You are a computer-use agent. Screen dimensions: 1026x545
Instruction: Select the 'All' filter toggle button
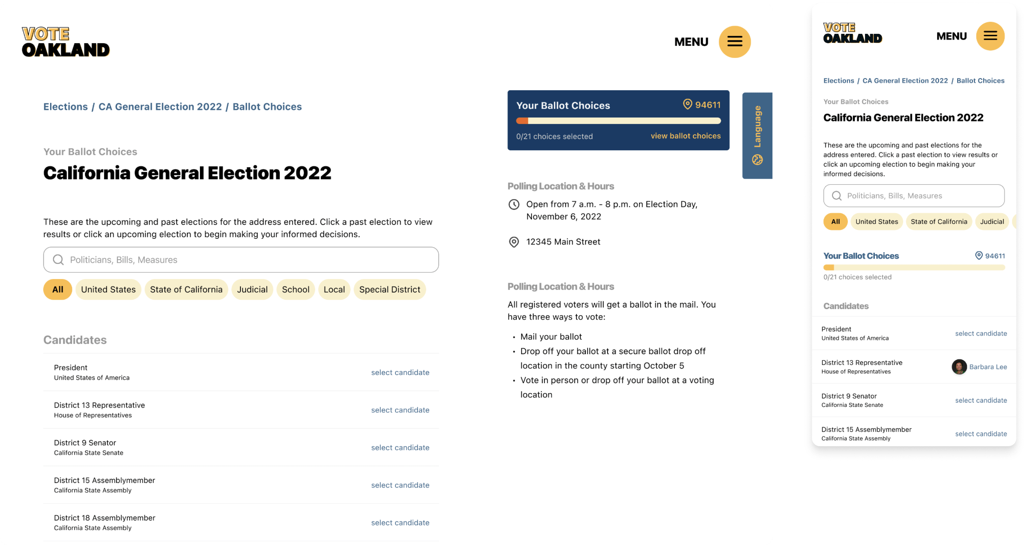click(58, 289)
